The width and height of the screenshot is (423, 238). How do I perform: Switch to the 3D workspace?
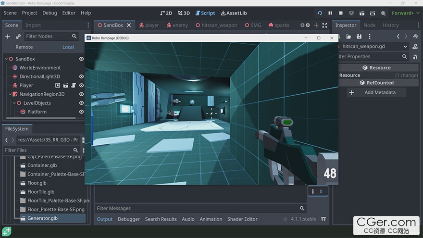pyautogui.click(x=184, y=13)
